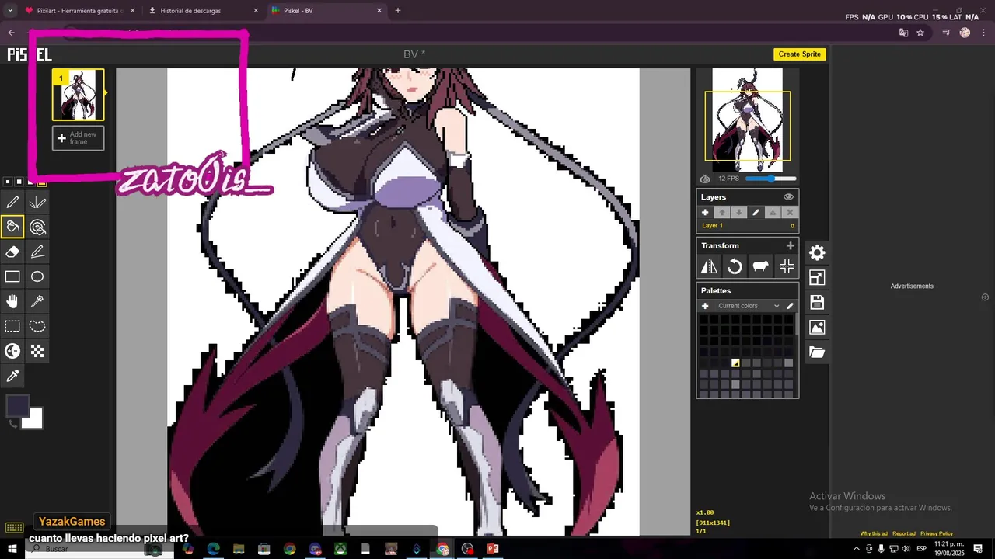Viewport: 995px width, 559px height.
Task: Clone current layer with sheep icon
Action: (761, 267)
